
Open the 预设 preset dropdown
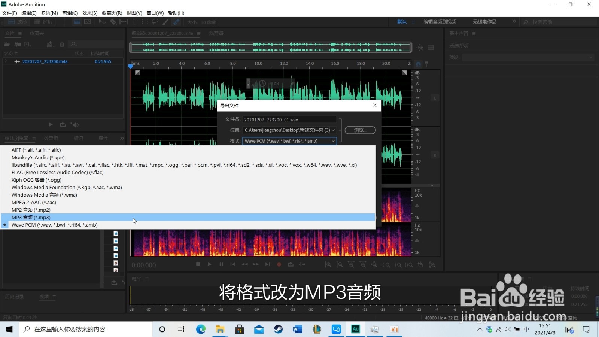point(528,57)
